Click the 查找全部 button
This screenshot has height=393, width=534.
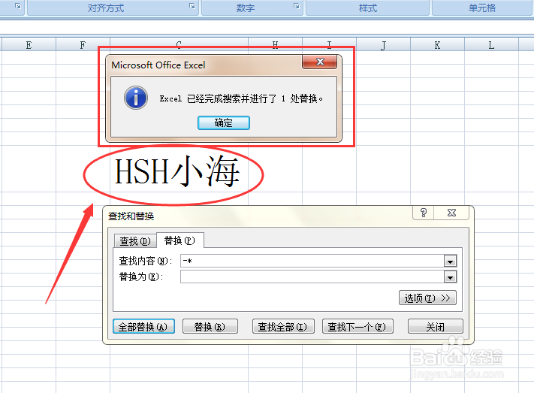(x=283, y=327)
